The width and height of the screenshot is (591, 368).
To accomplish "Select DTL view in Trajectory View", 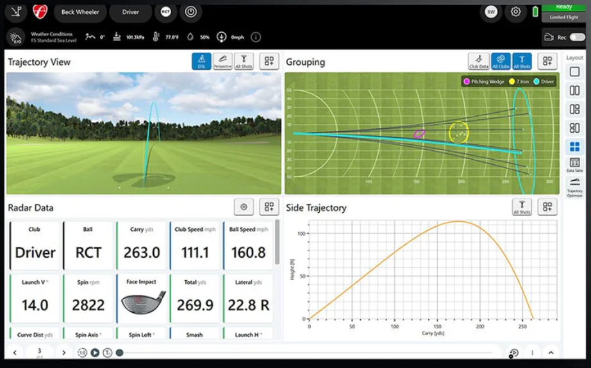I will click(x=202, y=61).
